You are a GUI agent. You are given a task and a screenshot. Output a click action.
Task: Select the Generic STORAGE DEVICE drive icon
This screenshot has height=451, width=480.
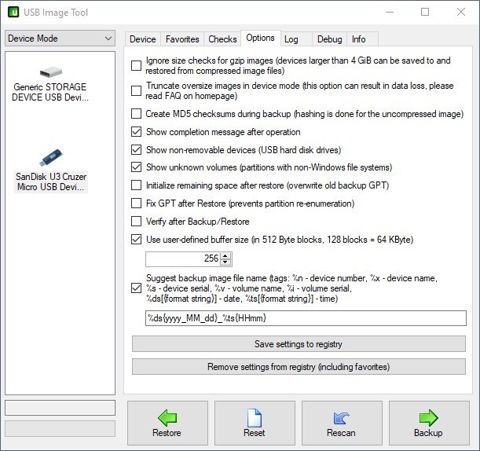click(x=51, y=72)
